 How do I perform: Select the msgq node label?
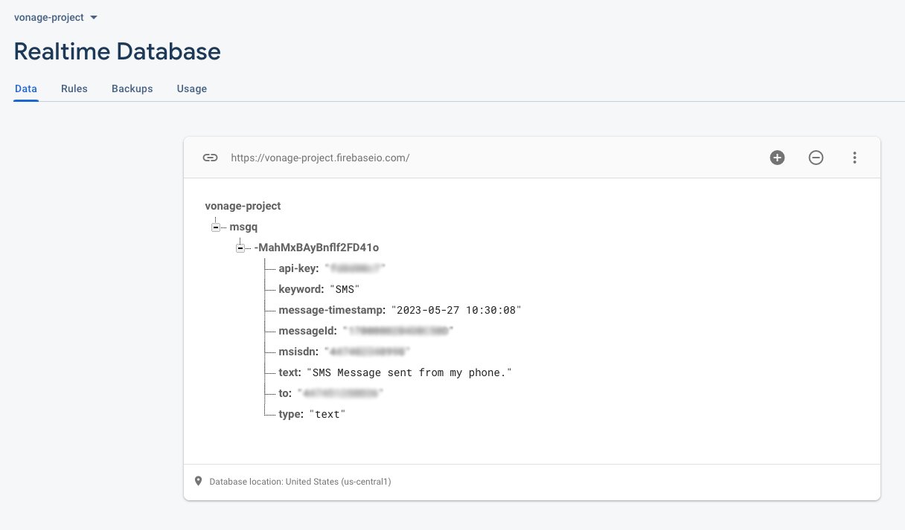pos(243,227)
